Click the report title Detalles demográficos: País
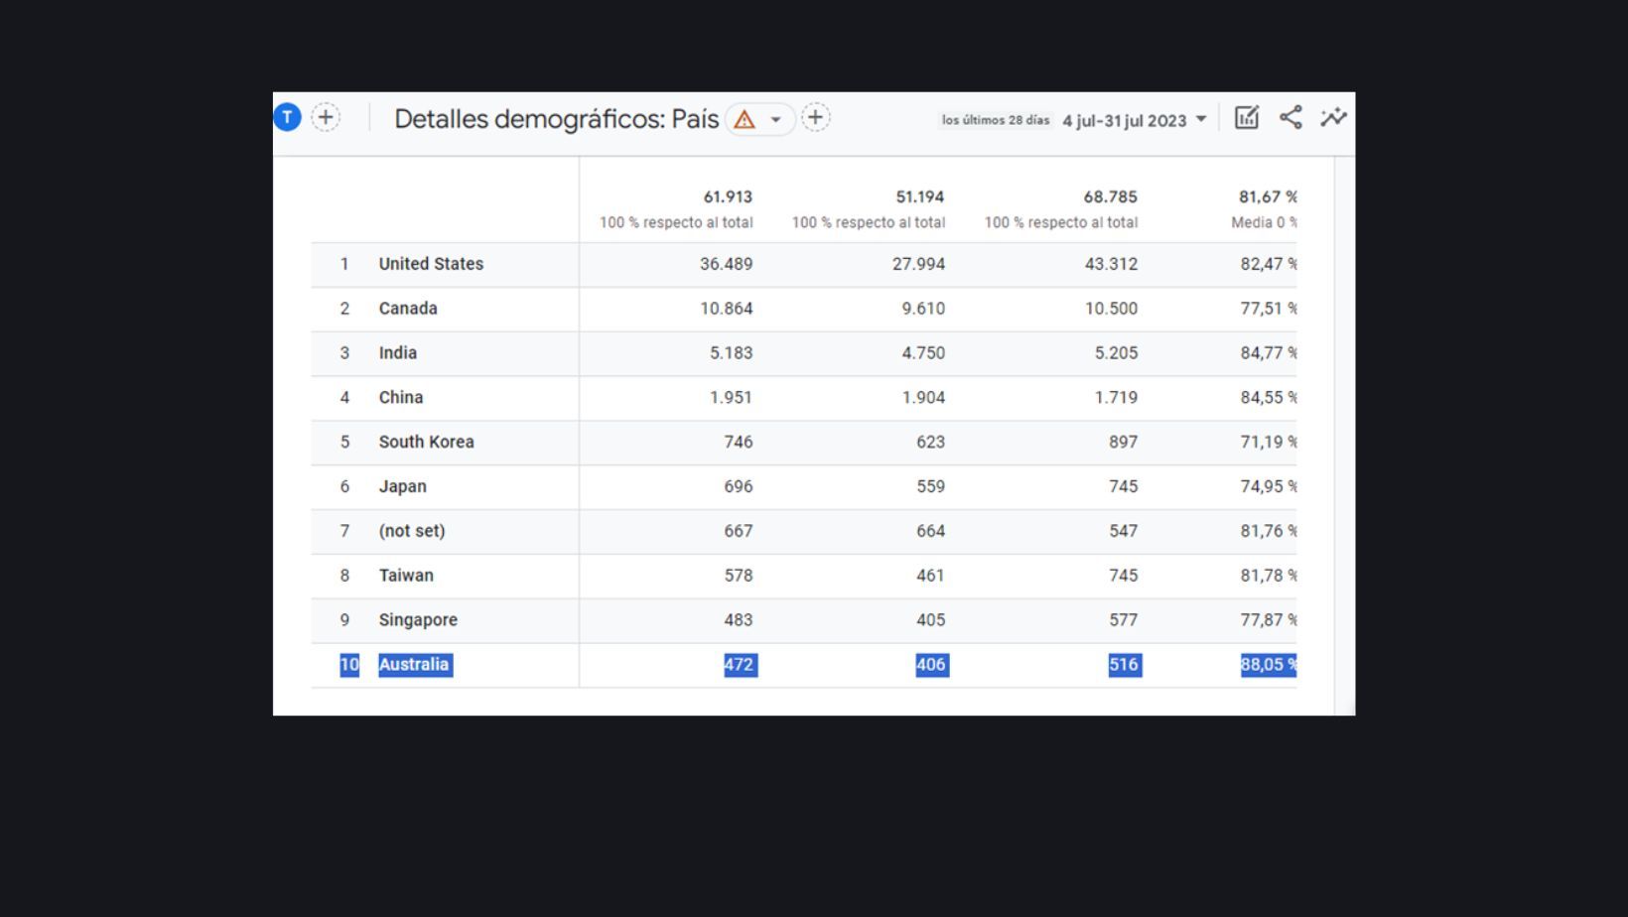 [x=556, y=119]
